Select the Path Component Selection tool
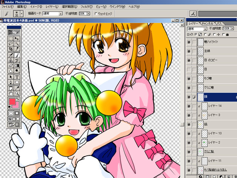Image resolution: width=237 pixels, height=178 pixels. (x=11, y=77)
